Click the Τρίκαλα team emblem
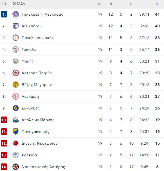 tap(16, 50)
